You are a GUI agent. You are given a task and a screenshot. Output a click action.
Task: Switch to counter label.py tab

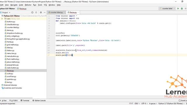(56, 12)
